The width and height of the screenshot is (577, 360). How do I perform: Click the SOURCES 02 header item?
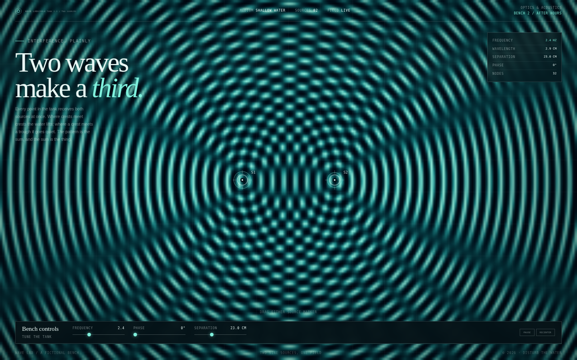[x=307, y=10]
